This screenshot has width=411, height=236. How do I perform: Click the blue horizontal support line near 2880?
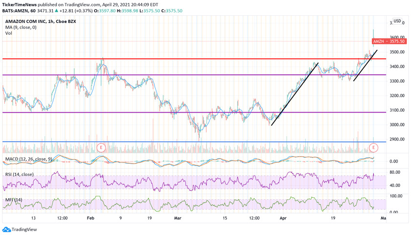pos(194,142)
